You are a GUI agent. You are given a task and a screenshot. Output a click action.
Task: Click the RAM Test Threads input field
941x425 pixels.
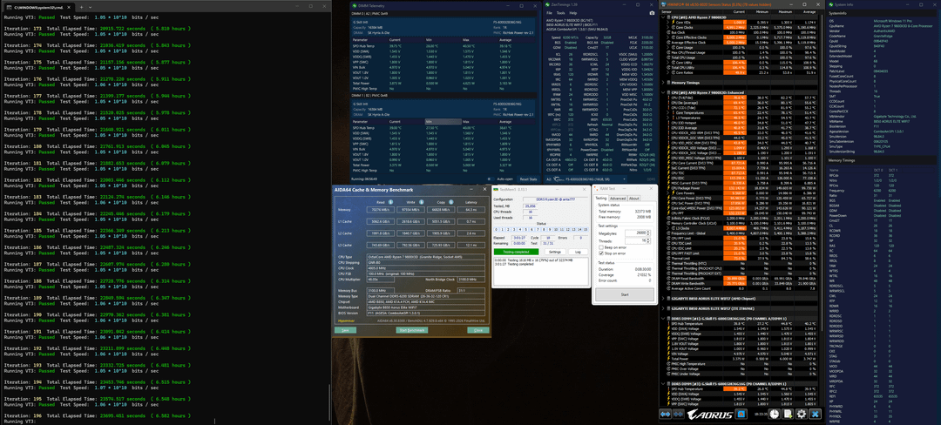point(636,241)
